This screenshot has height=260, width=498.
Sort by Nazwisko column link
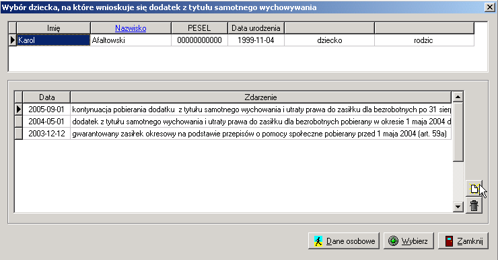click(131, 28)
